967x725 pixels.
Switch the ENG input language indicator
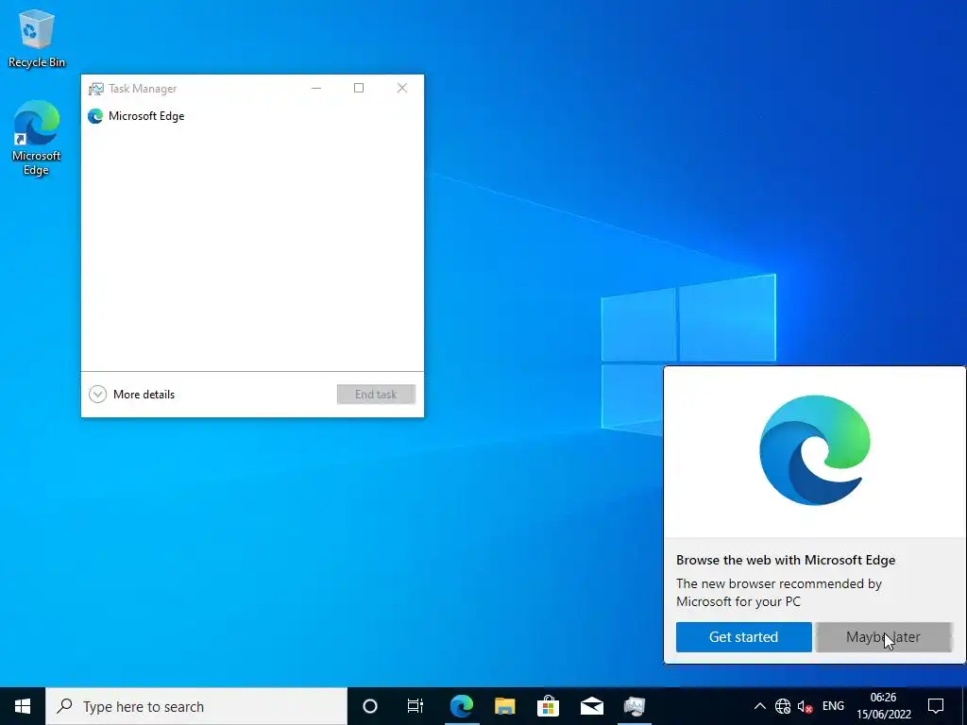pyautogui.click(x=833, y=706)
